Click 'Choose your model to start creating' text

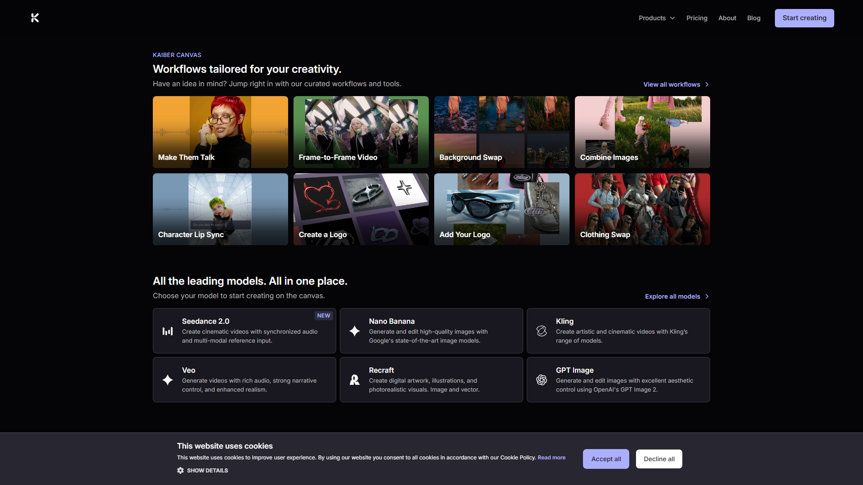239,295
